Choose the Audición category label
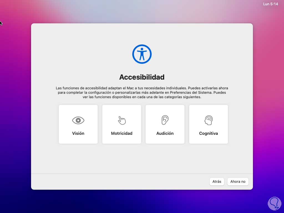Image resolution: width=284 pixels, height=213 pixels. [x=165, y=133]
